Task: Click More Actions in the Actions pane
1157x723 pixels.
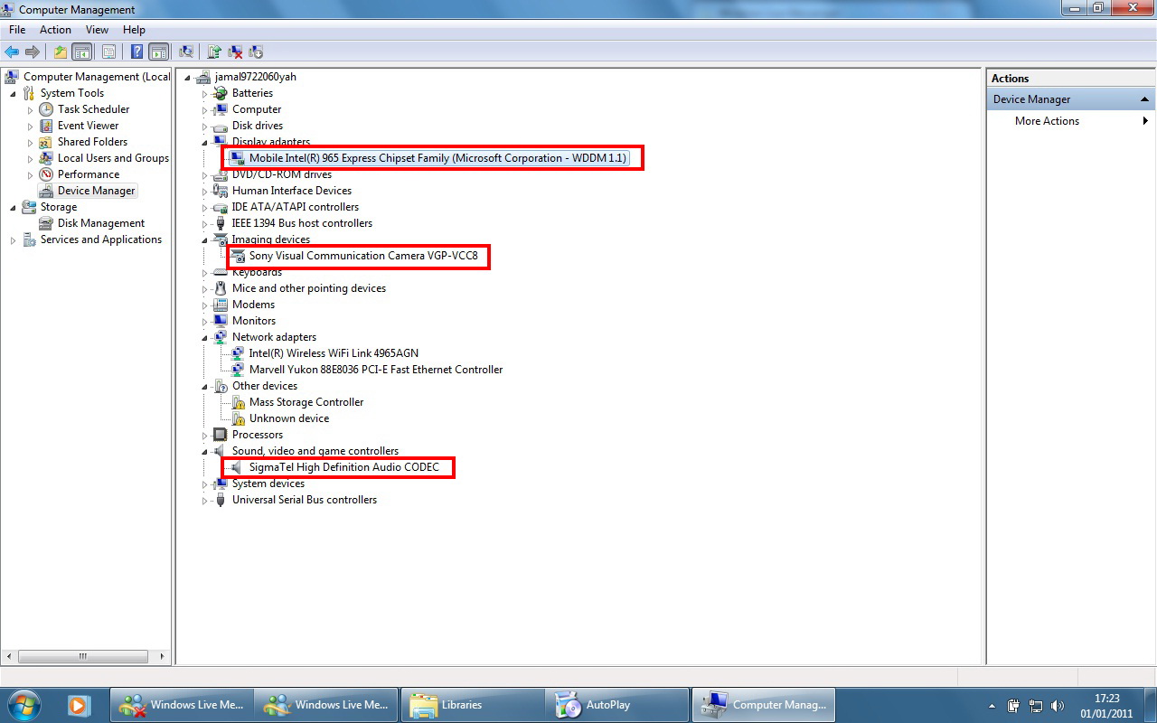Action: [x=1047, y=121]
